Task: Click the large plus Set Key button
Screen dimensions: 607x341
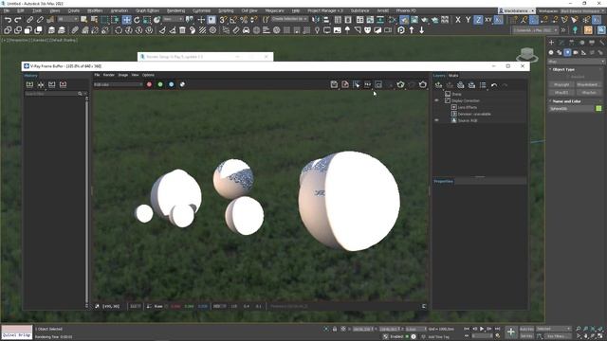Action: point(511,332)
